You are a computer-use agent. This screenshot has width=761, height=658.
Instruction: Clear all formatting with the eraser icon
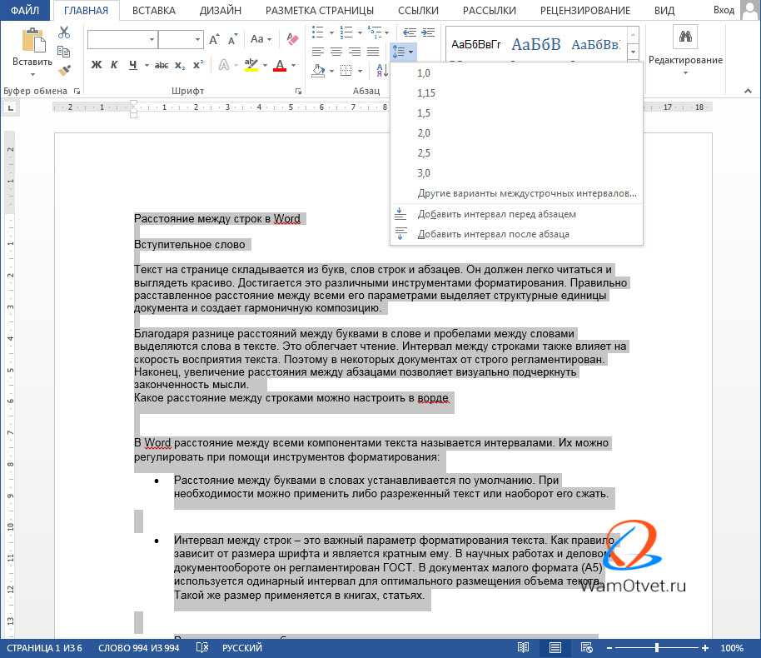[292, 39]
